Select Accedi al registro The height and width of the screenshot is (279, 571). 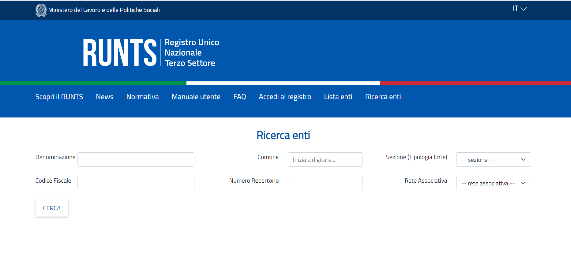click(x=285, y=97)
